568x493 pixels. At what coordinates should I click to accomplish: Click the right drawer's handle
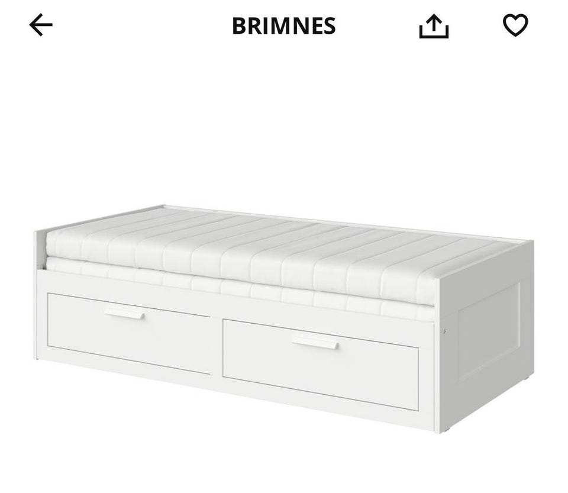pos(315,343)
